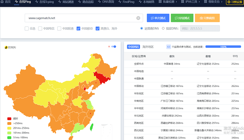Click the orange >250ms legend swatch
The height and width of the screenshot is (140, 244).
pos(9,123)
